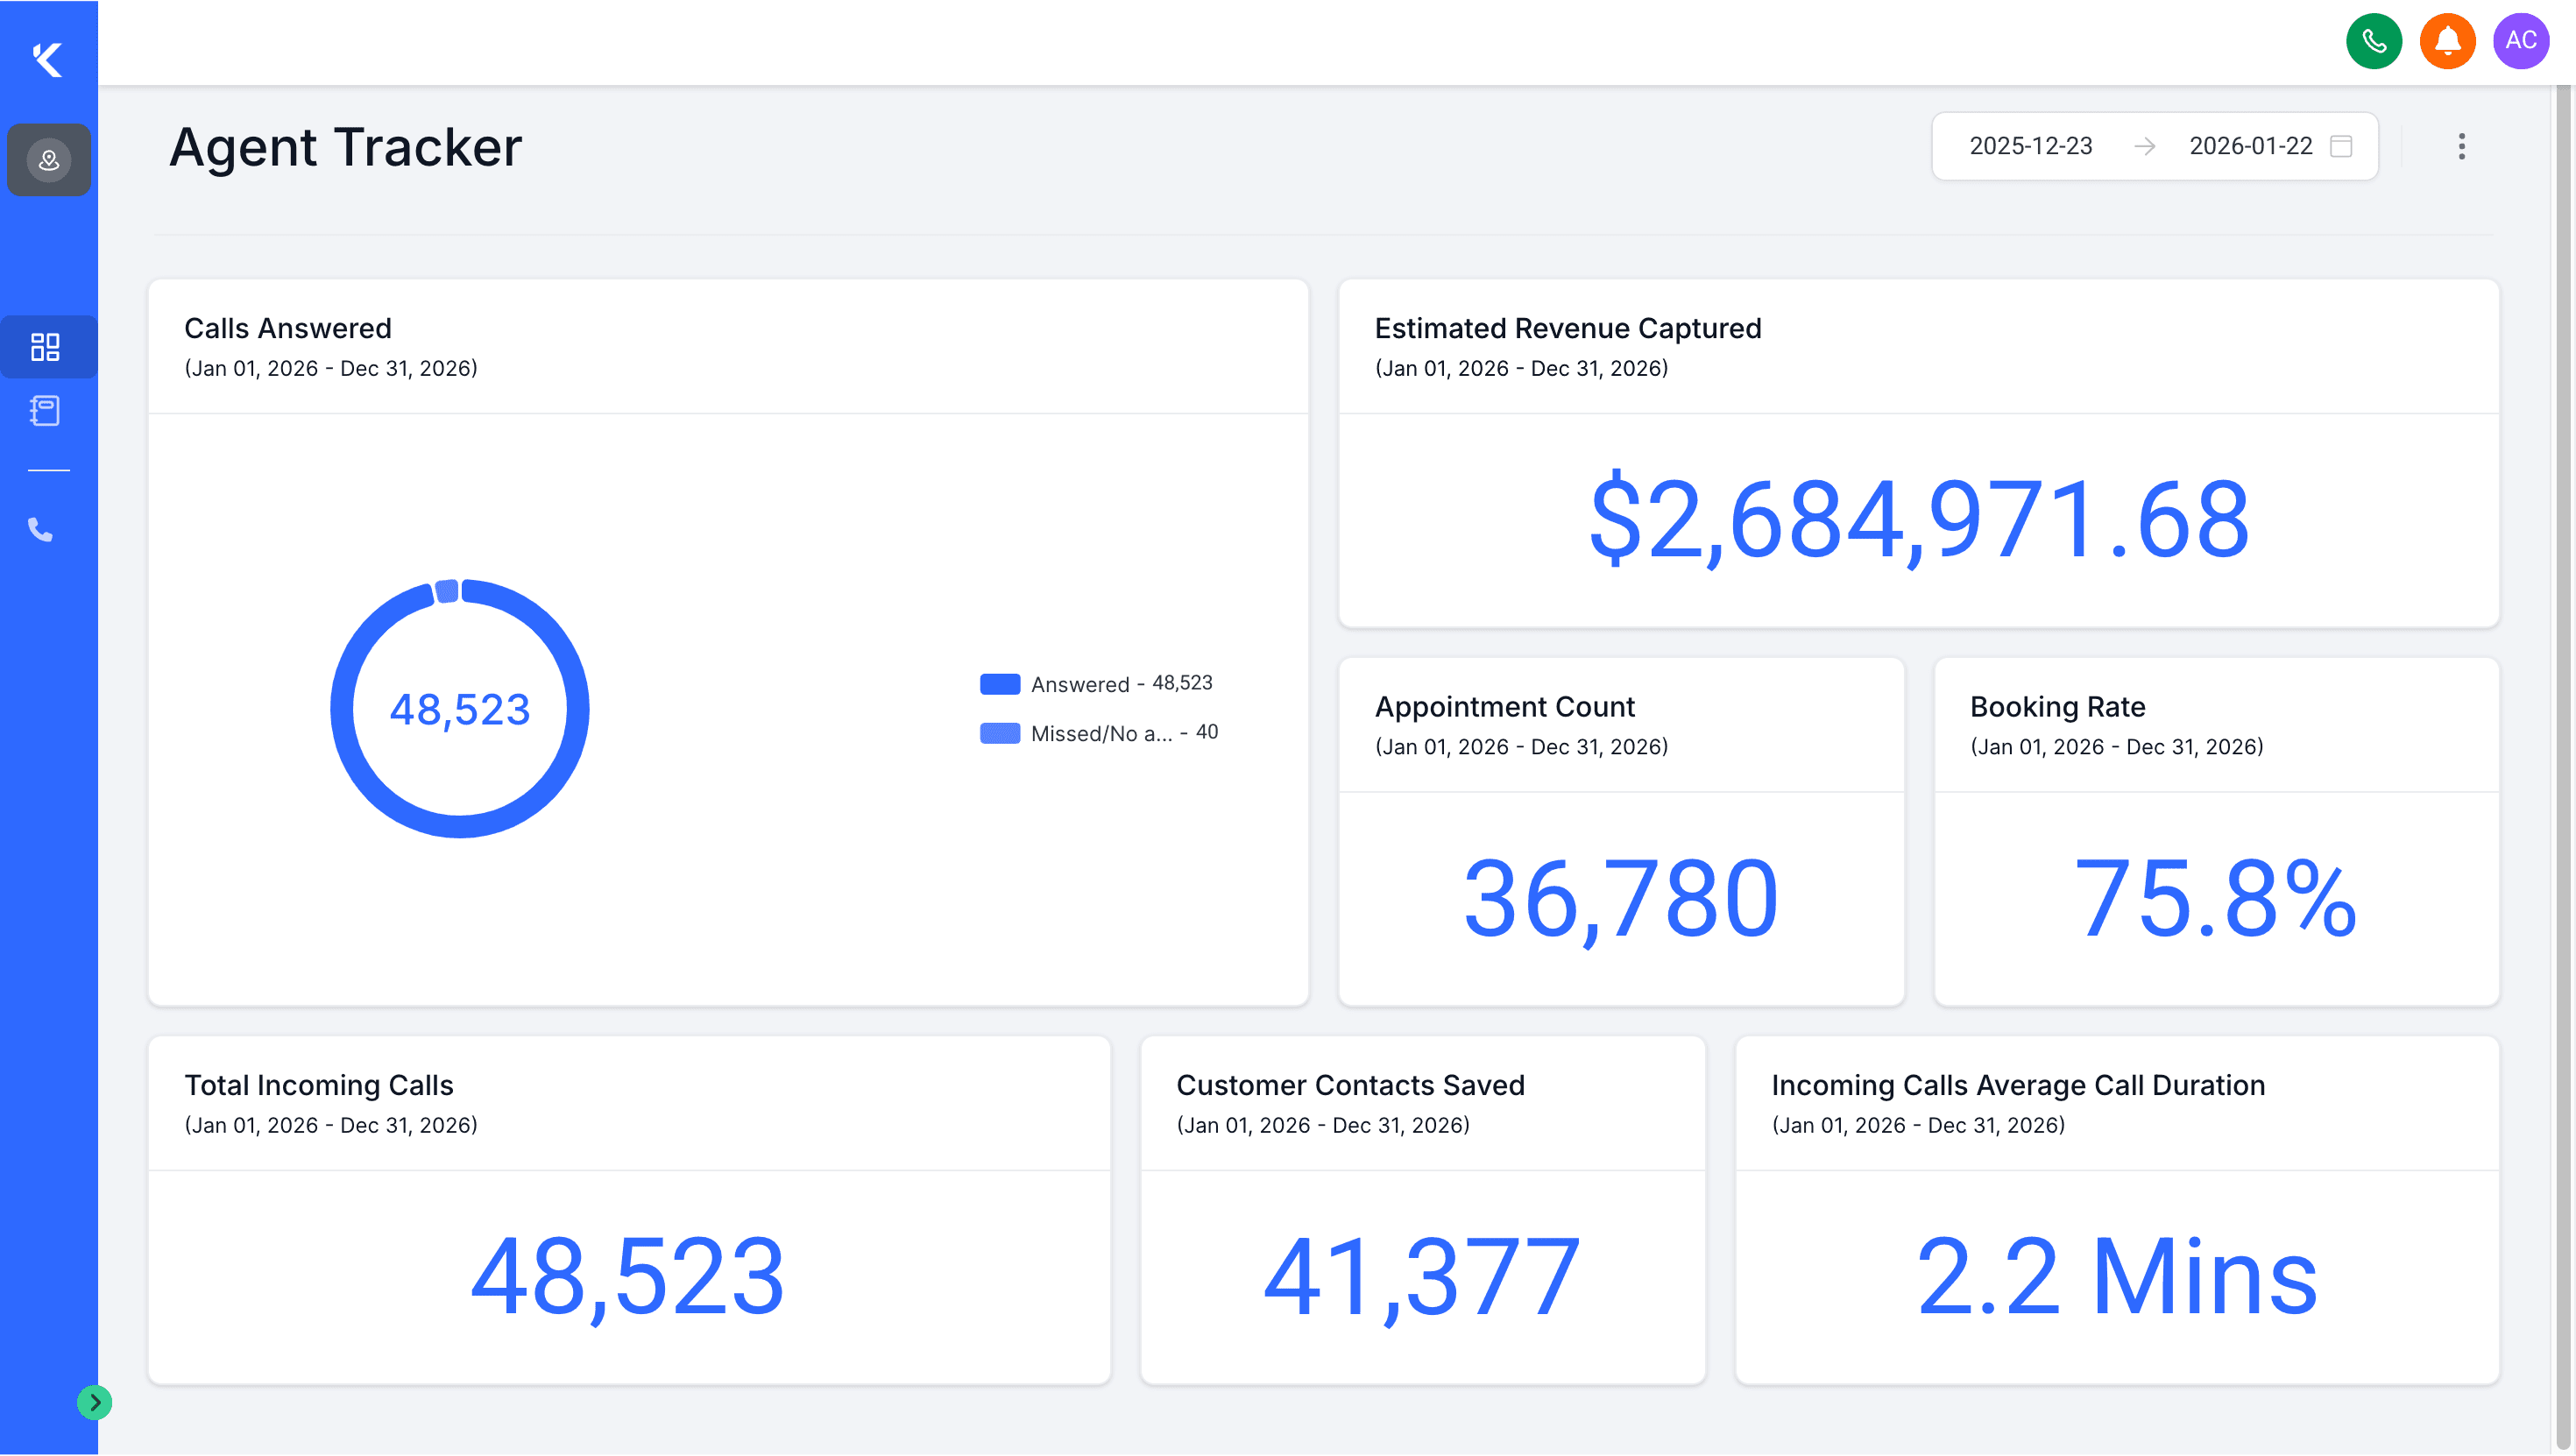Click the start date 2025-12-23 field

(x=2030, y=146)
